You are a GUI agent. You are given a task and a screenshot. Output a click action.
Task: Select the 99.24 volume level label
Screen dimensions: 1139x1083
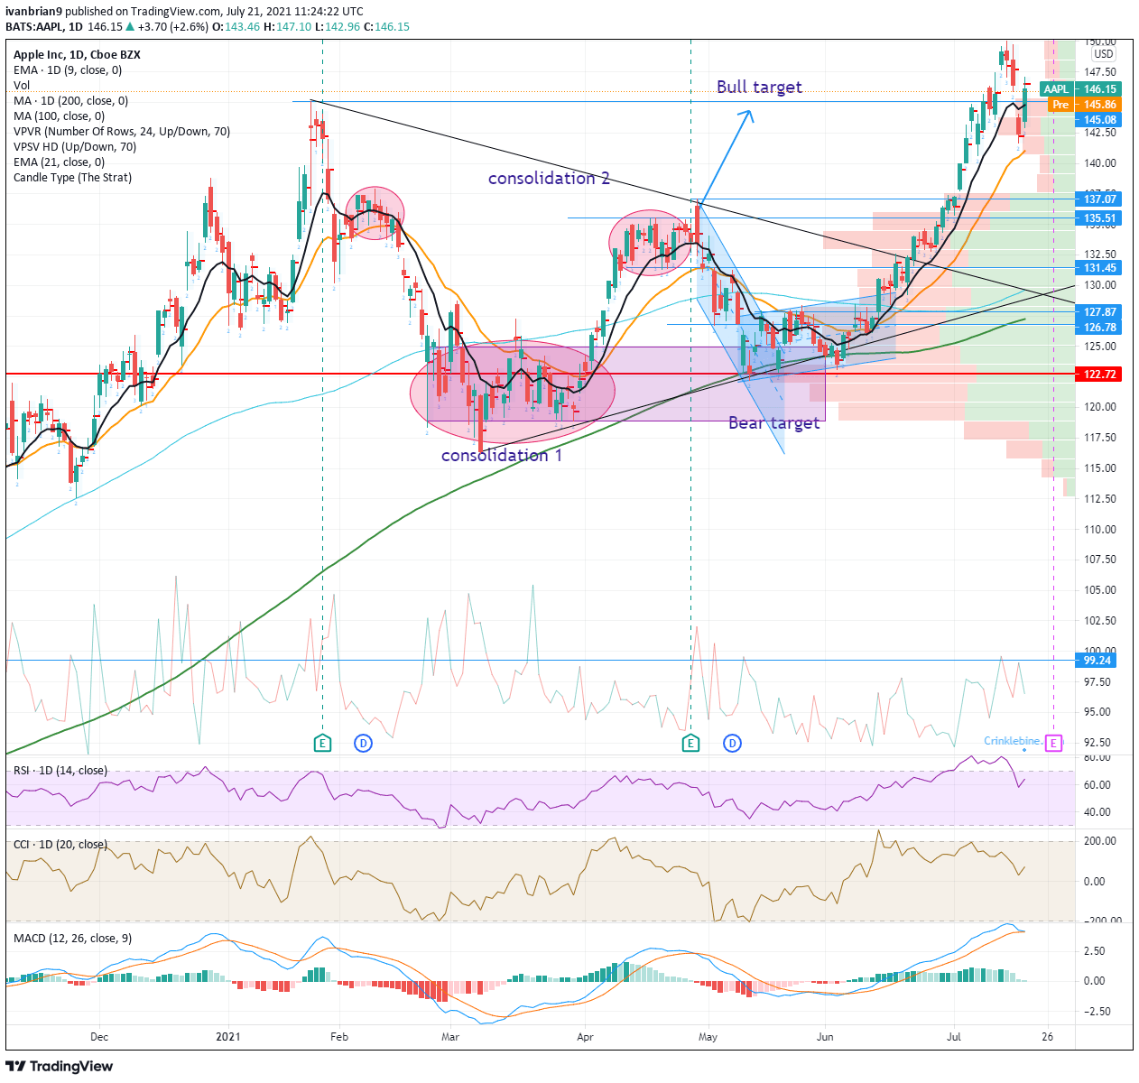tap(1097, 661)
